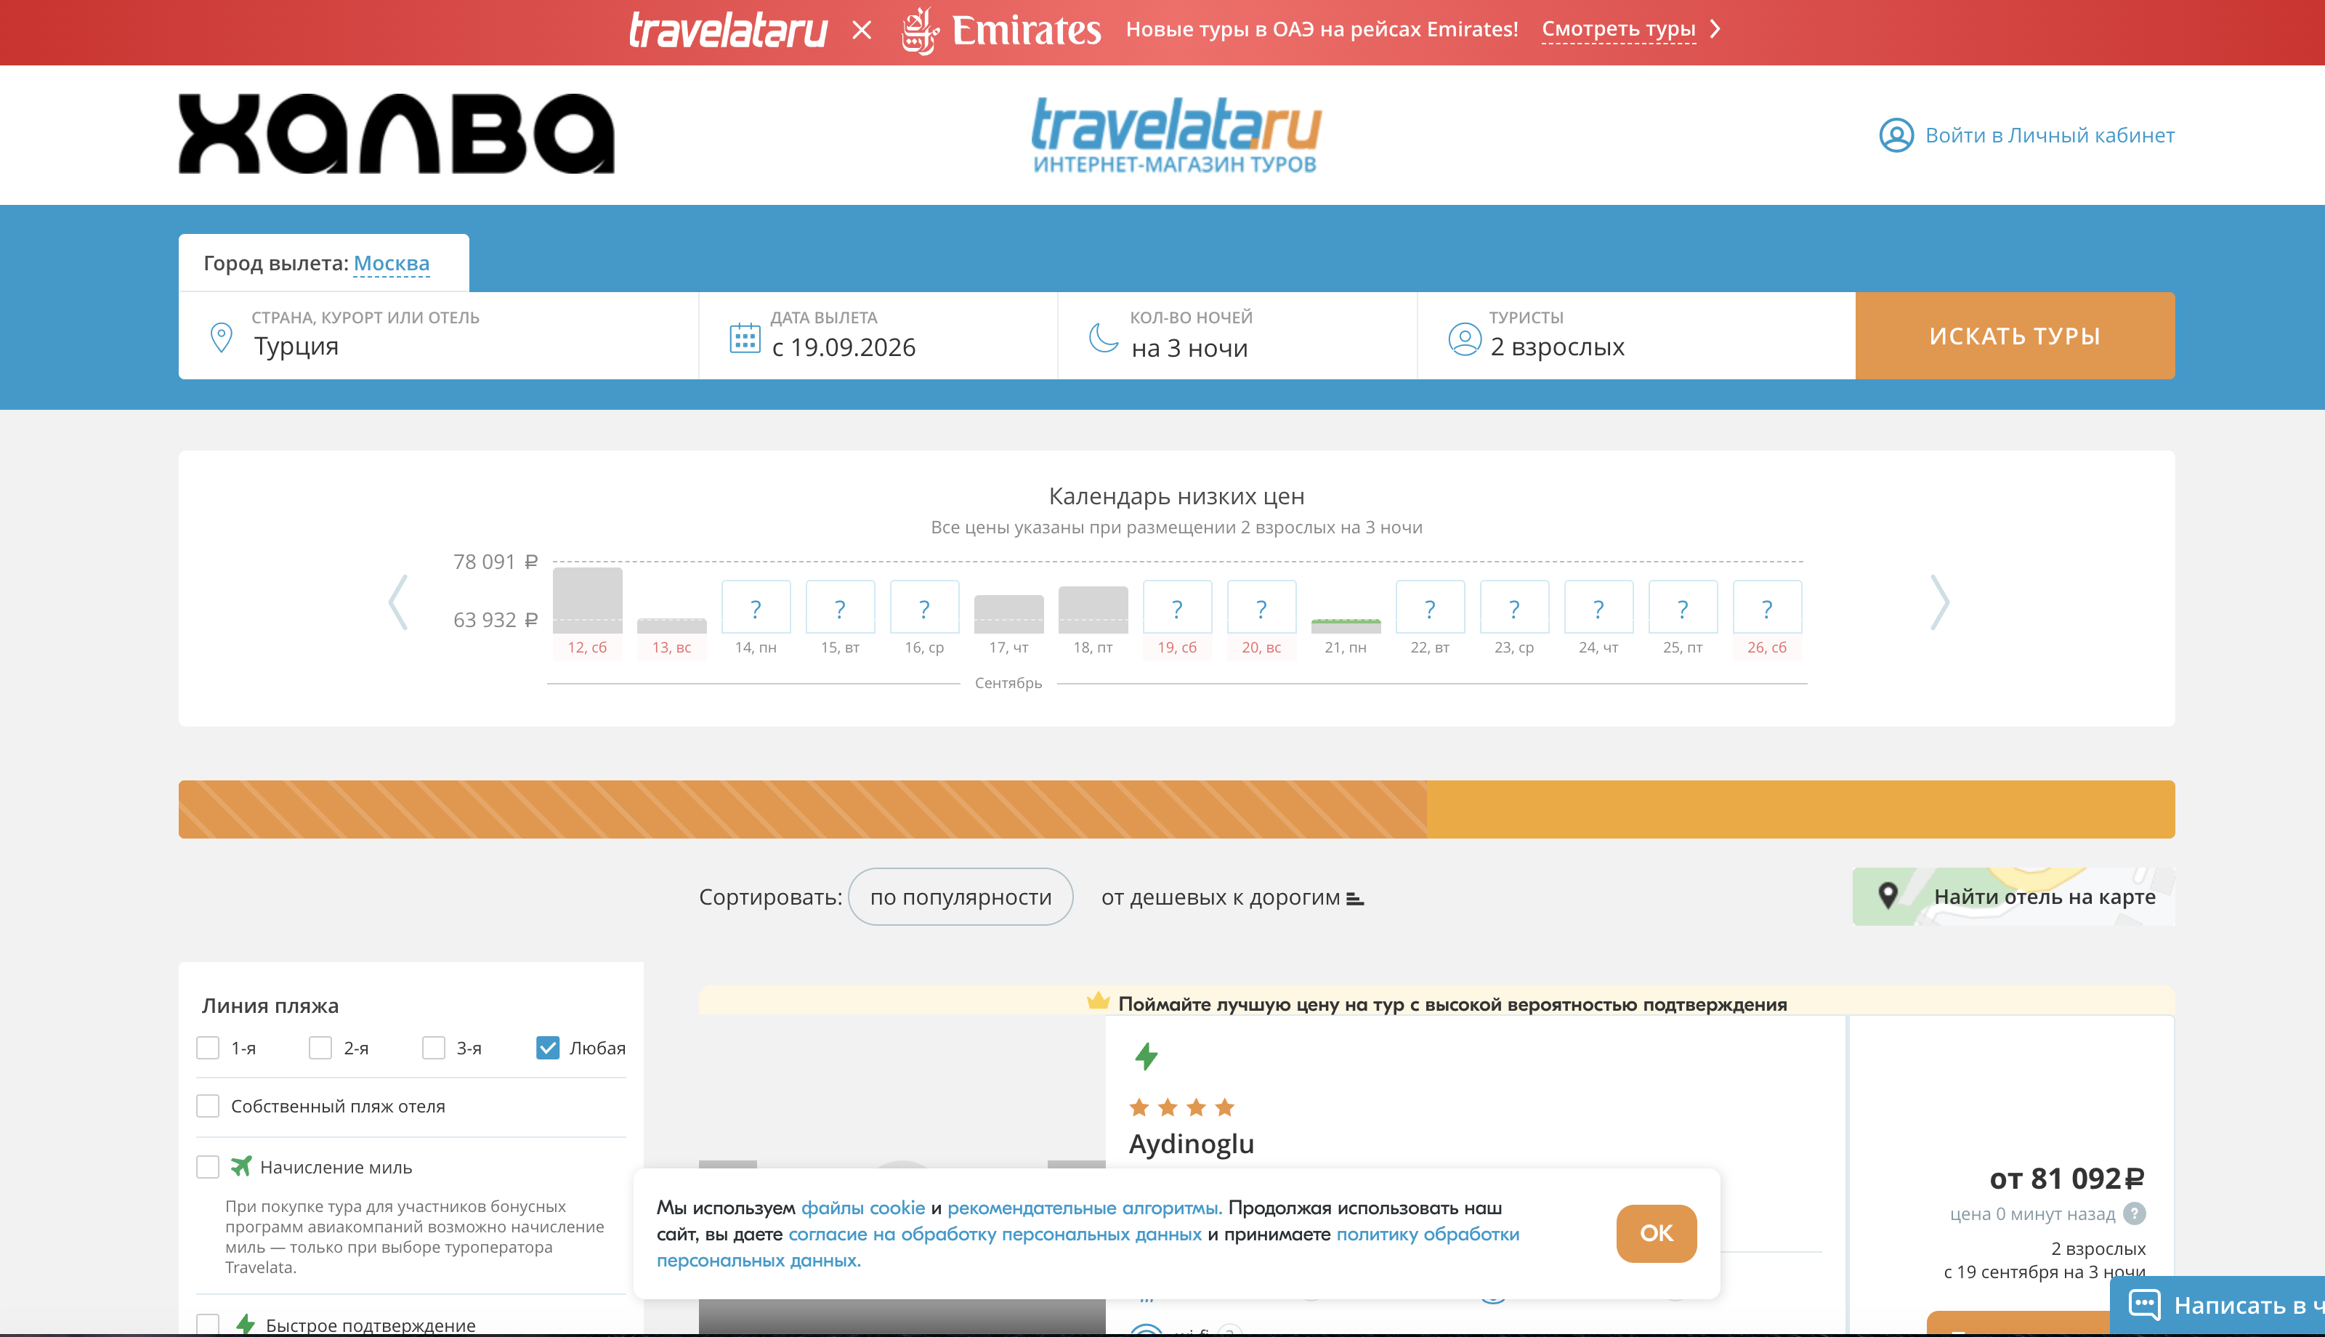The image size is (2325, 1337).
Task: Click Смотреть туры arrow link in banner
Action: click(x=1631, y=29)
